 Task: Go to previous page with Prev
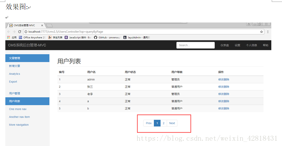click(148, 123)
